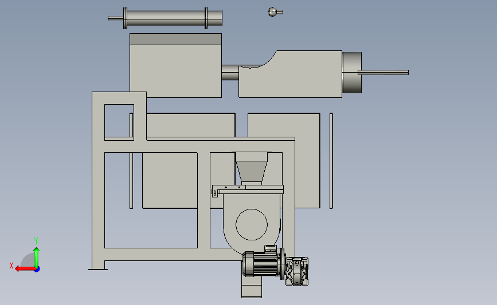The height and width of the screenshot is (305, 497).
Task: Click the circular opening on blower housing
Action: (x=252, y=224)
